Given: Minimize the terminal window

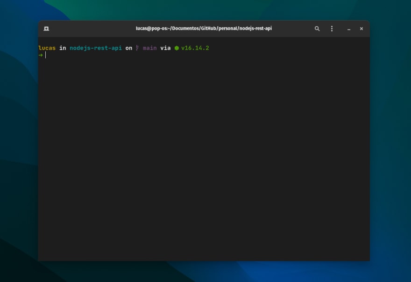Looking at the screenshot, I should coord(349,29).
